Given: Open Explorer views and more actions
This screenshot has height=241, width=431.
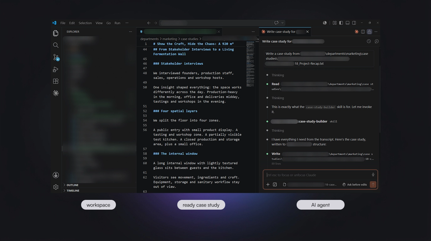Looking at the screenshot, I should point(131,32).
